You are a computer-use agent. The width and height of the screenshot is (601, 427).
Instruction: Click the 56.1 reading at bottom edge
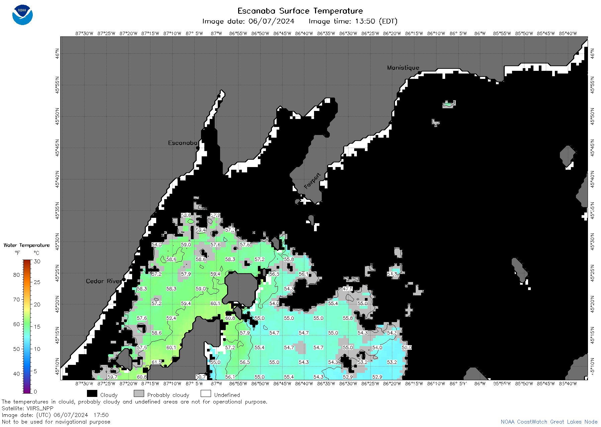(230, 377)
